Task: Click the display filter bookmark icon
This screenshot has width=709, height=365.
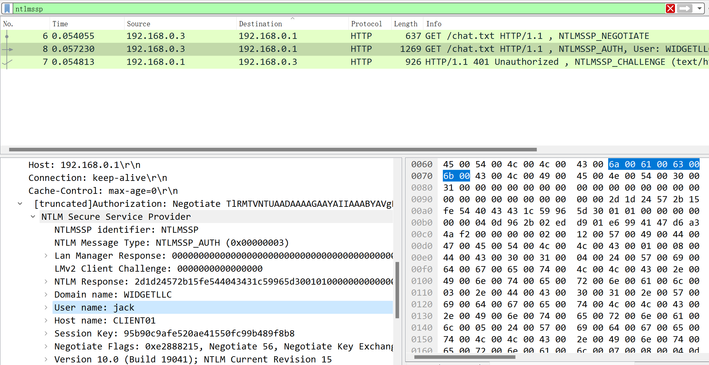Action: point(7,8)
